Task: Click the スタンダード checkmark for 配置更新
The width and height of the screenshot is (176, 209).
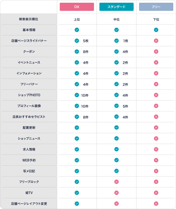Action: (x=117, y=128)
